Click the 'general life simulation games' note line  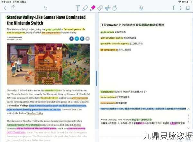pyautogui.click(x=122, y=44)
